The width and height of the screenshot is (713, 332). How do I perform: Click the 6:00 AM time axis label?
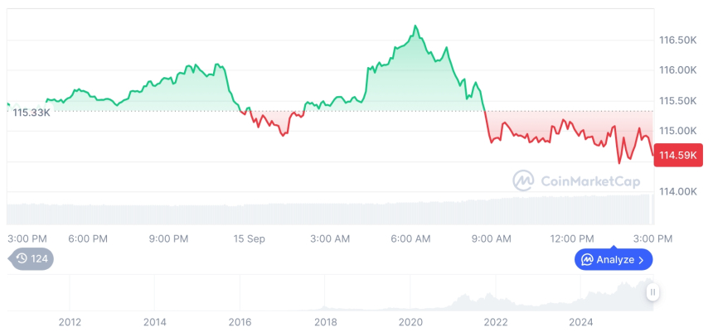click(x=410, y=238)
